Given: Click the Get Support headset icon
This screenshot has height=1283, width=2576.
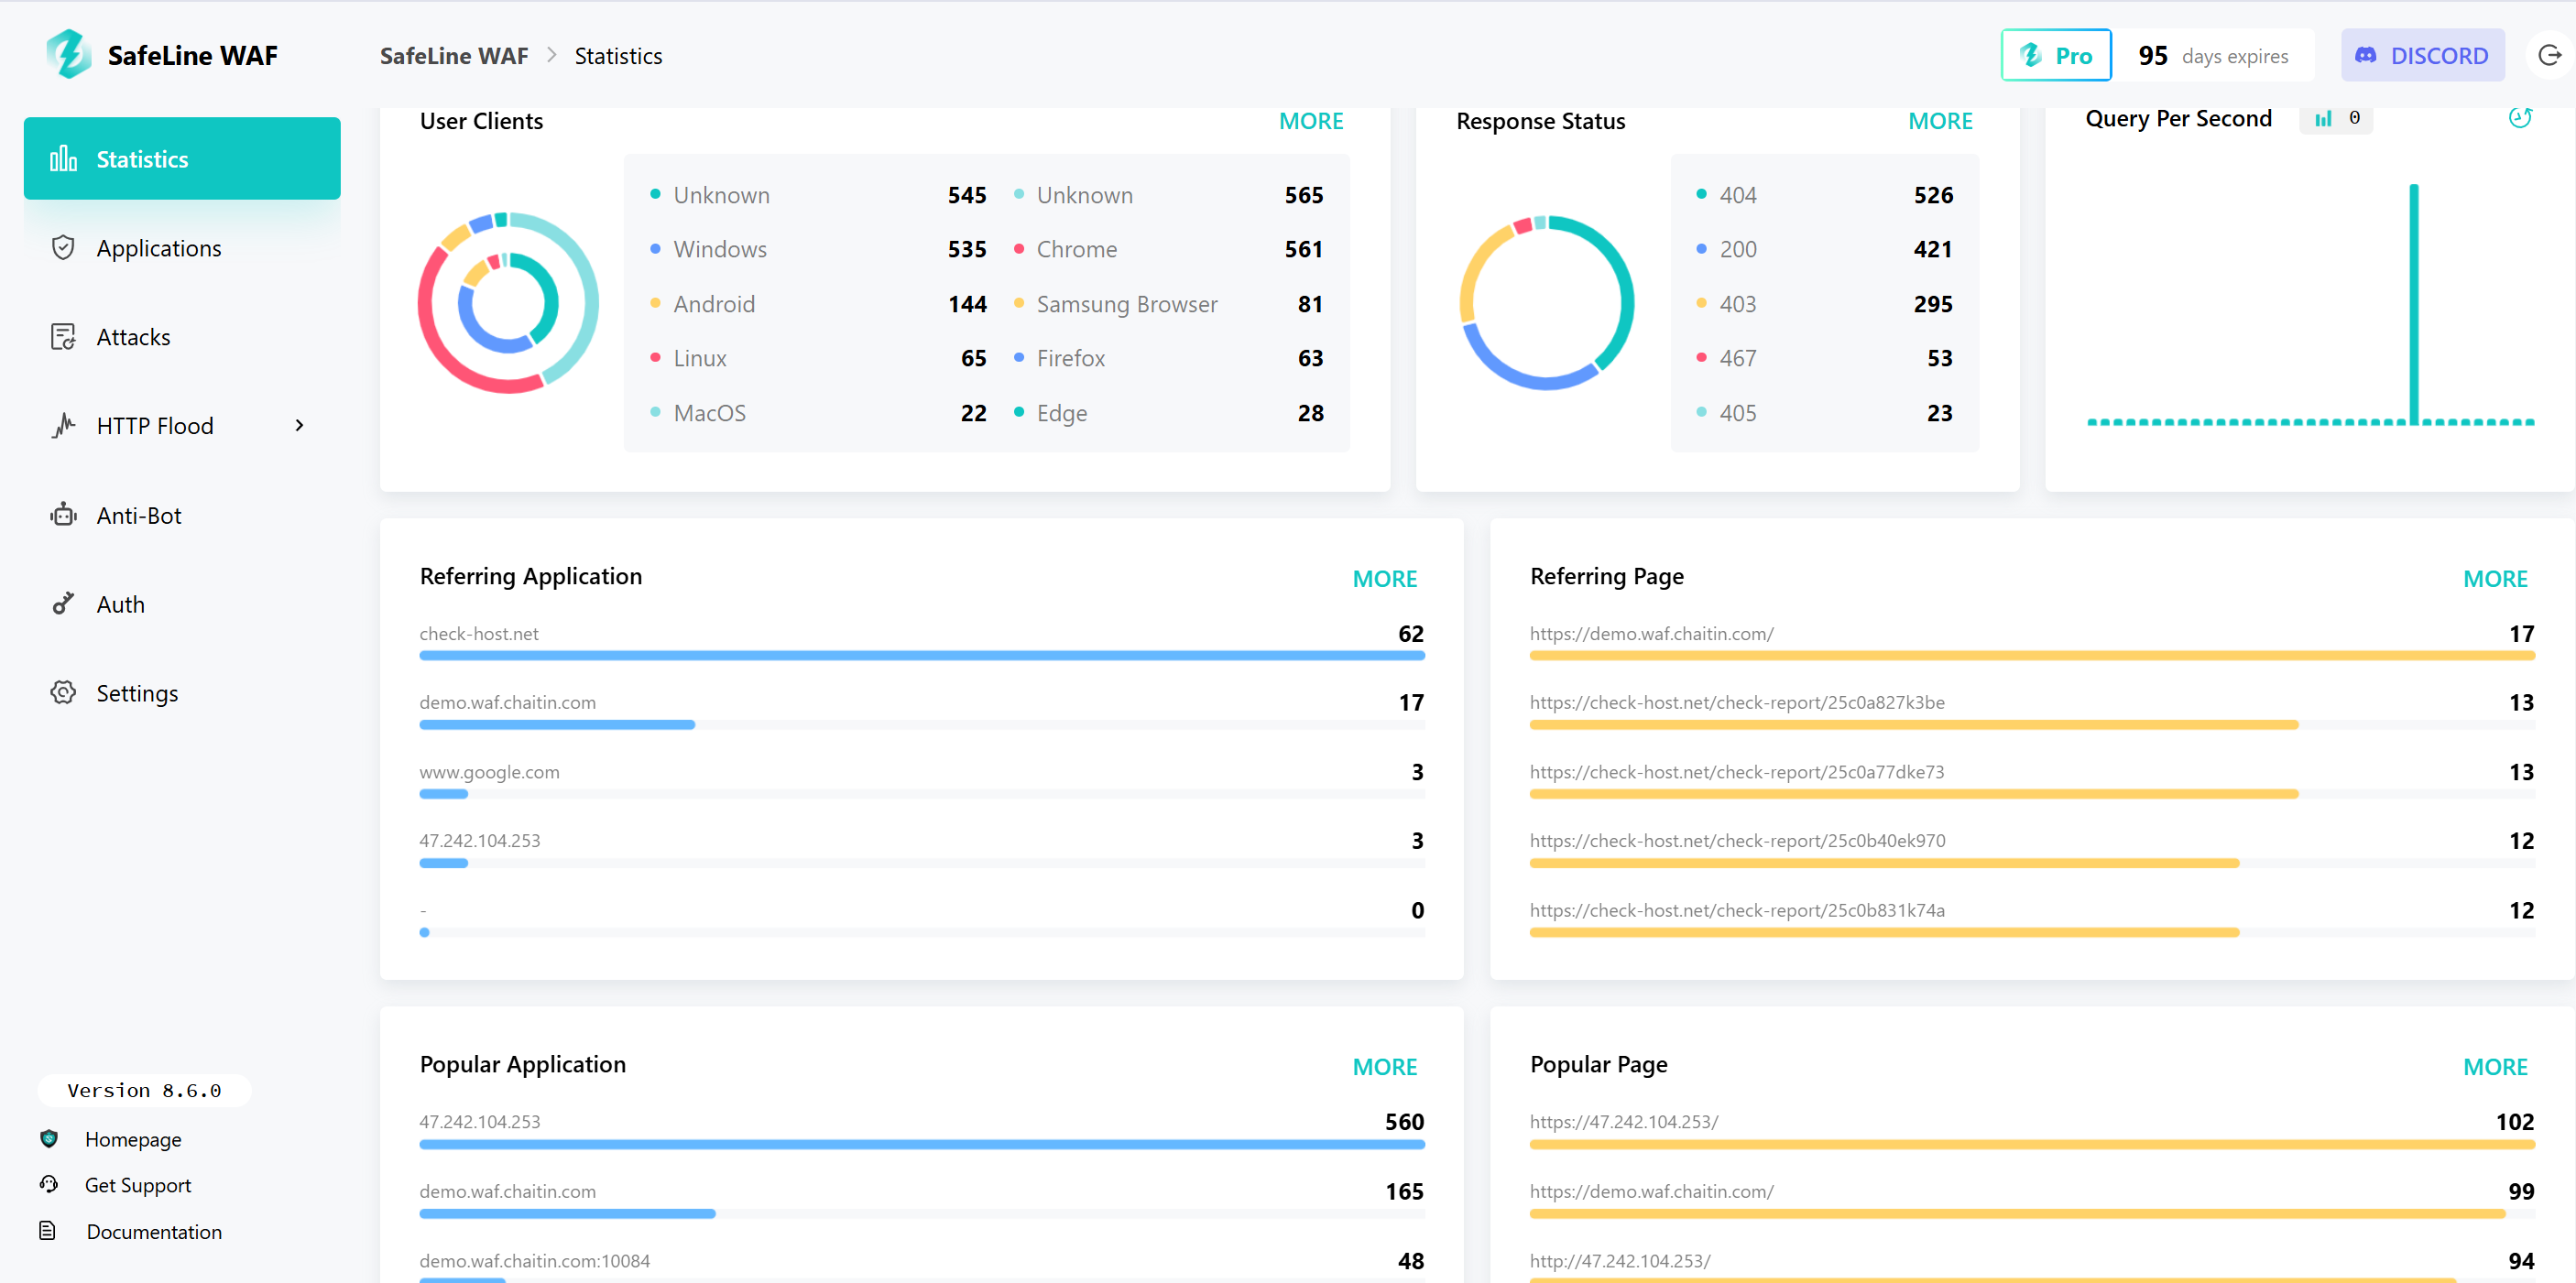Looking at the screenshot, I should (x=48, y=1184).
